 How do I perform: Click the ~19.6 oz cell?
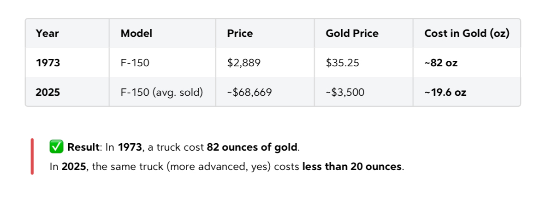click(x=445, y=92)
